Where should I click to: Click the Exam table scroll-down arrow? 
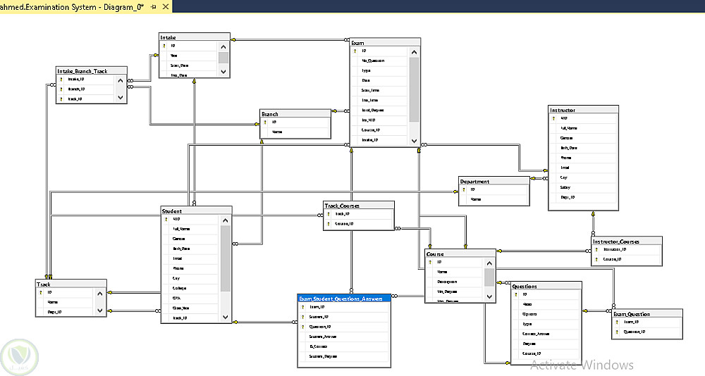tap(414, 140)
